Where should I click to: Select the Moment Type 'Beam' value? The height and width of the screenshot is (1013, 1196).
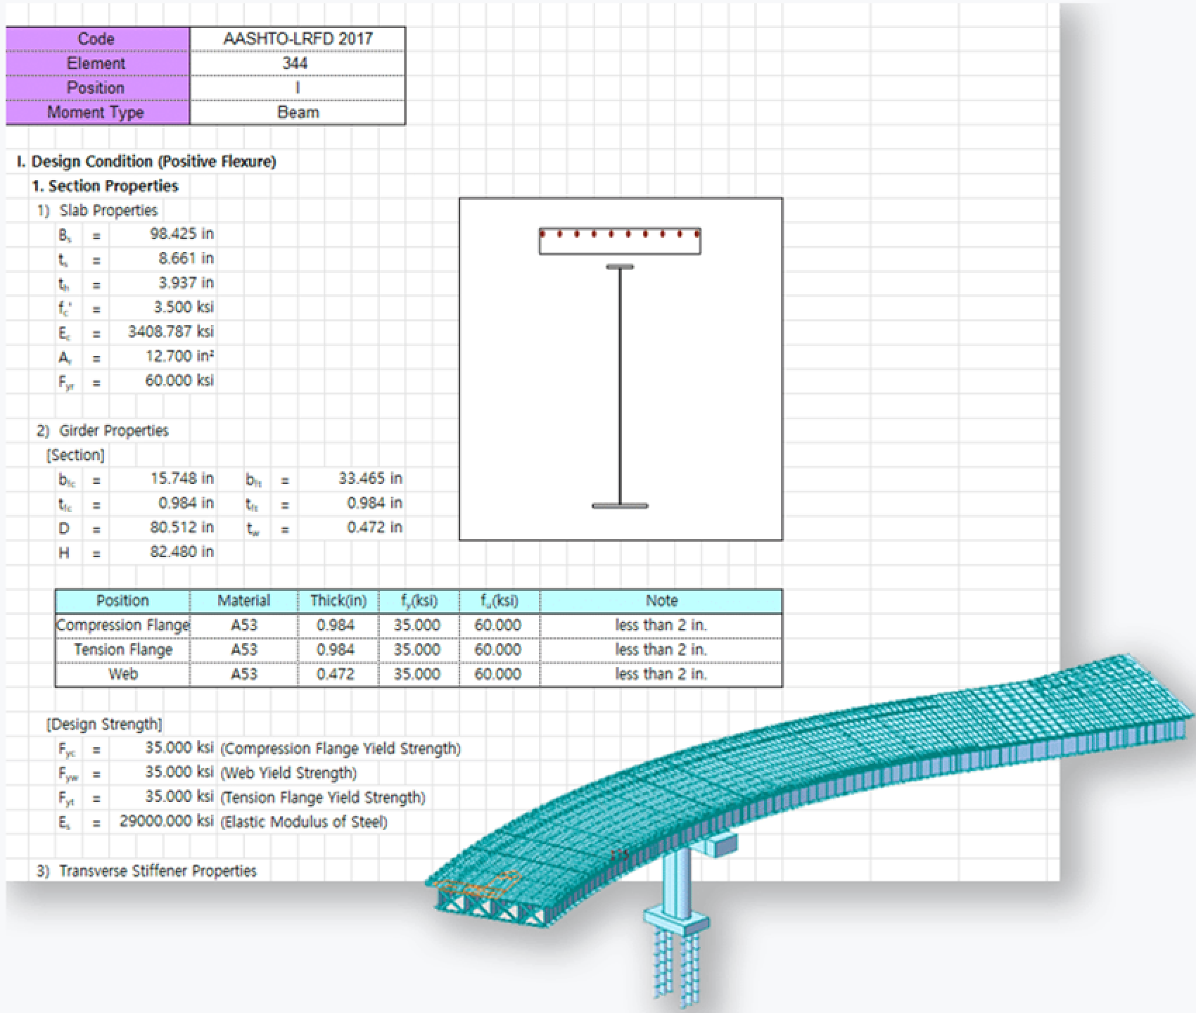pos(298,111)
